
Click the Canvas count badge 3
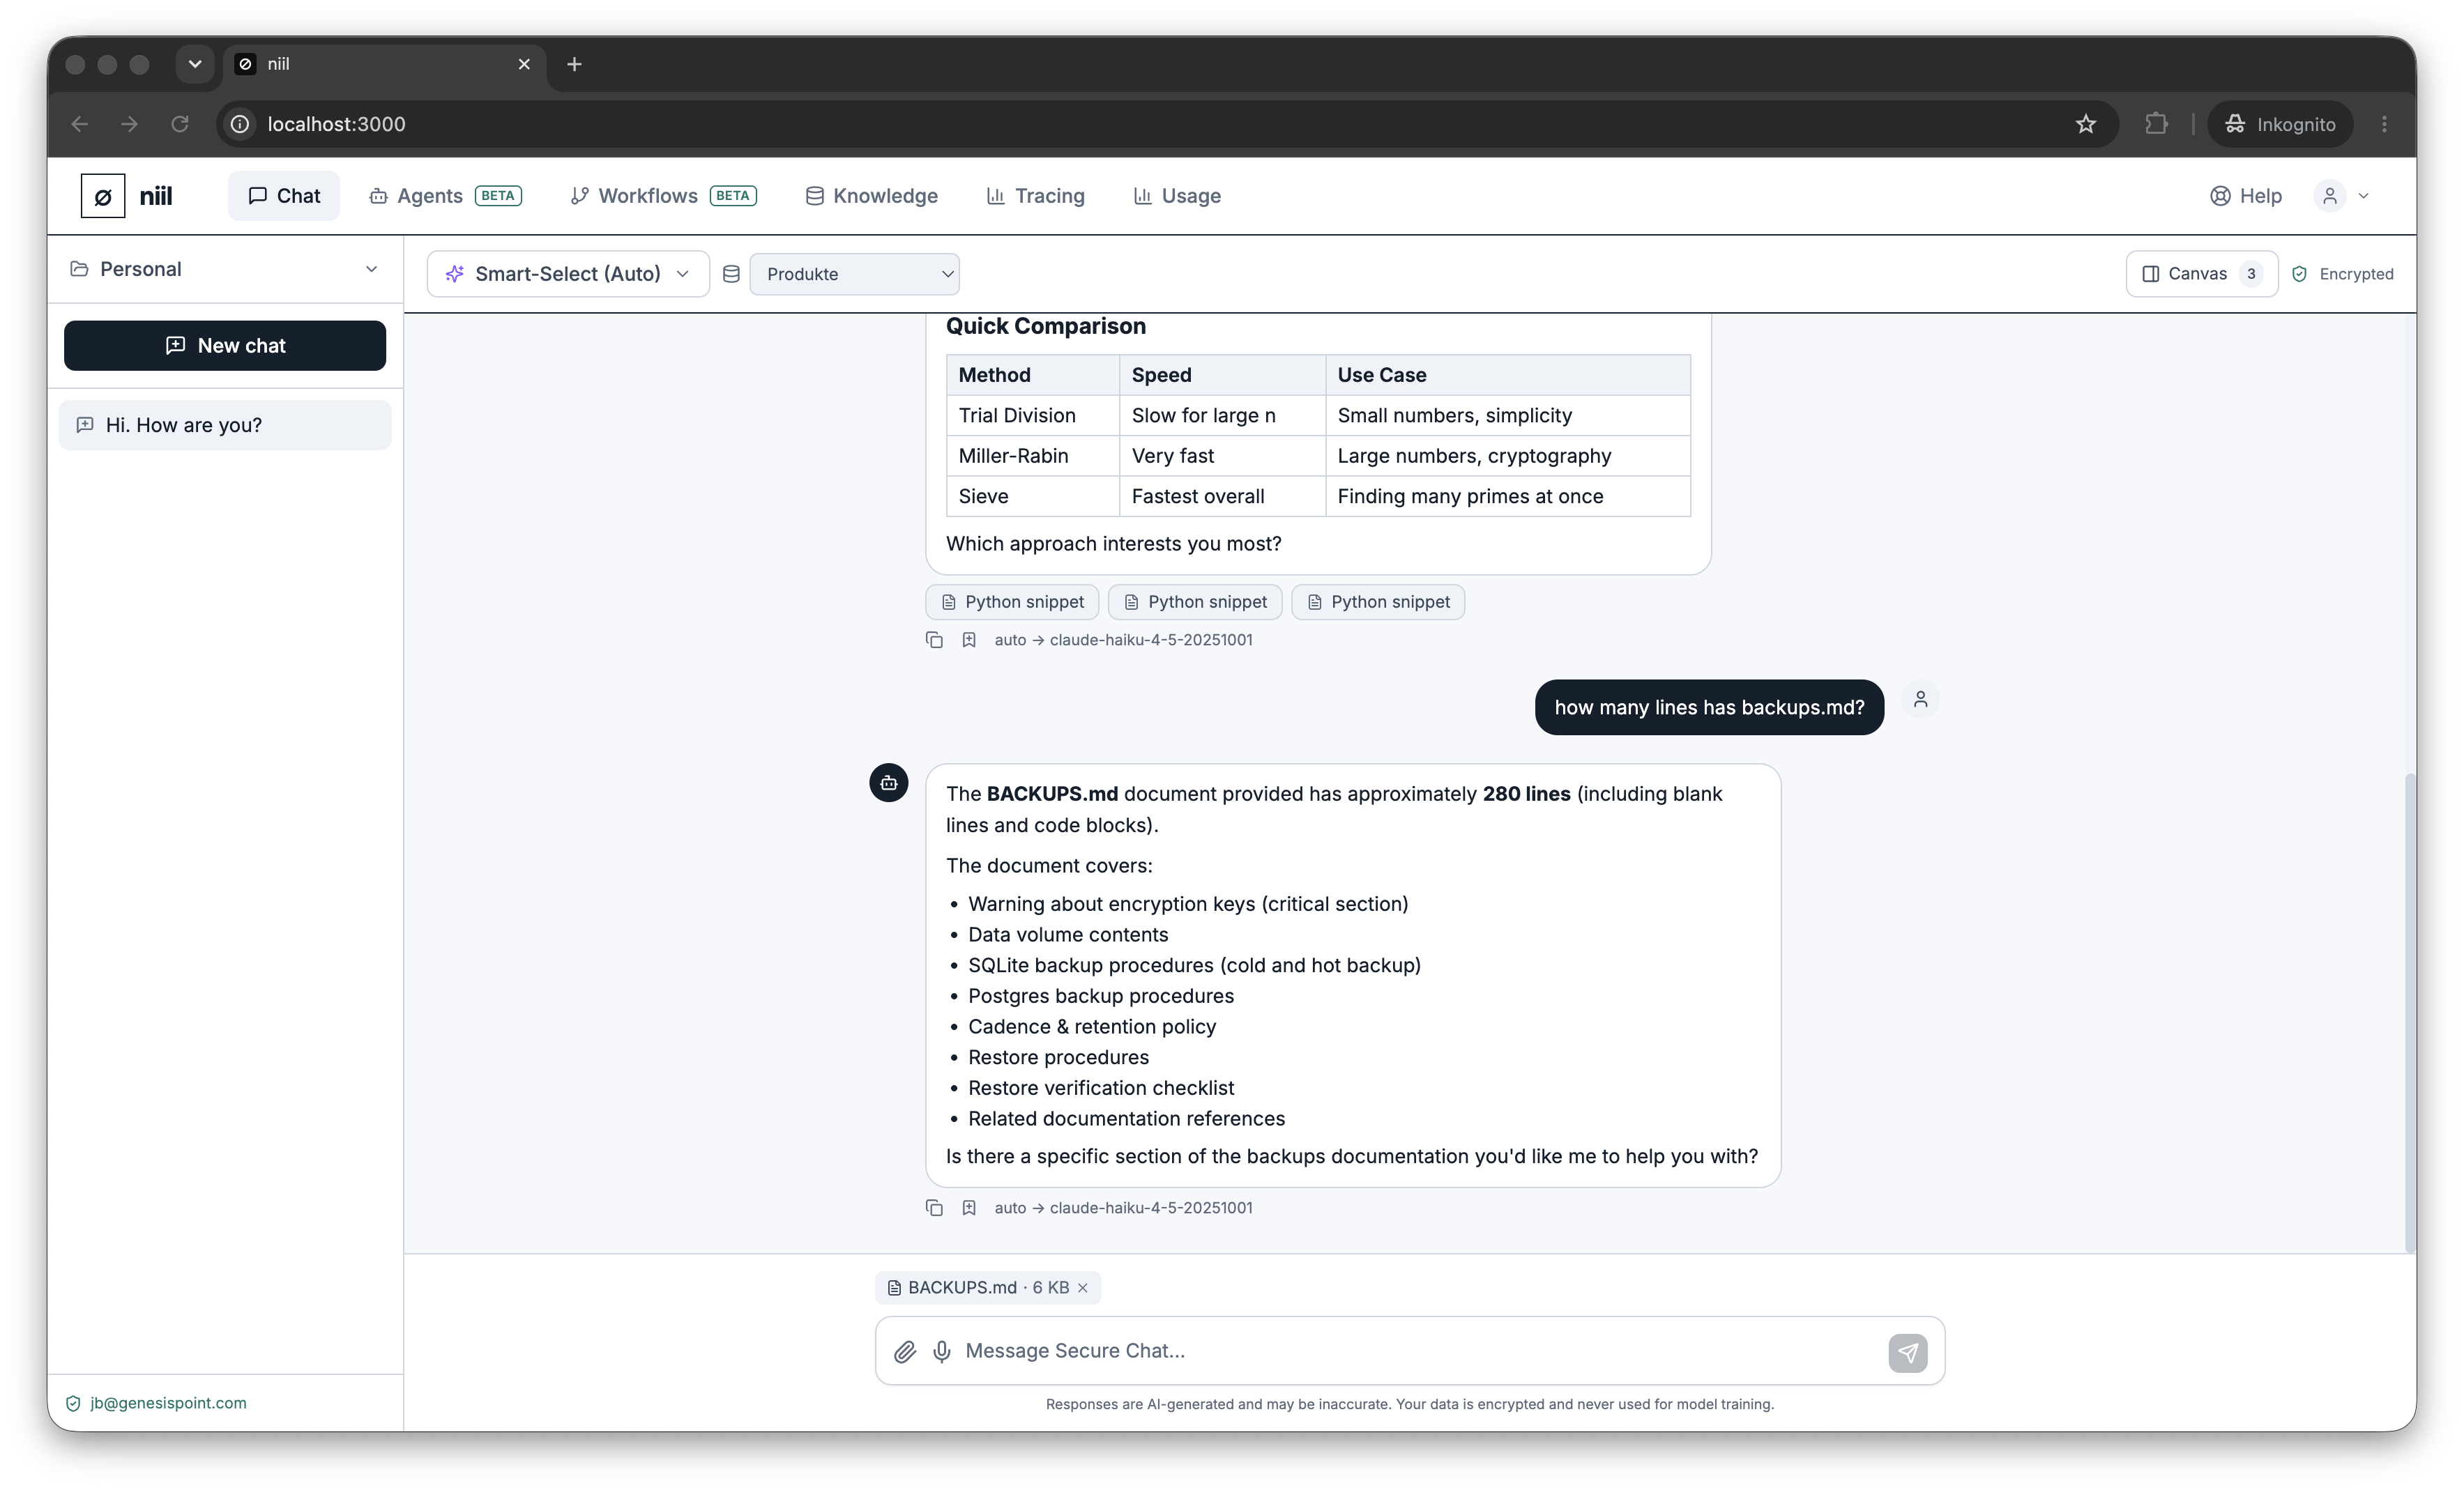click(x=2251, y=274)
